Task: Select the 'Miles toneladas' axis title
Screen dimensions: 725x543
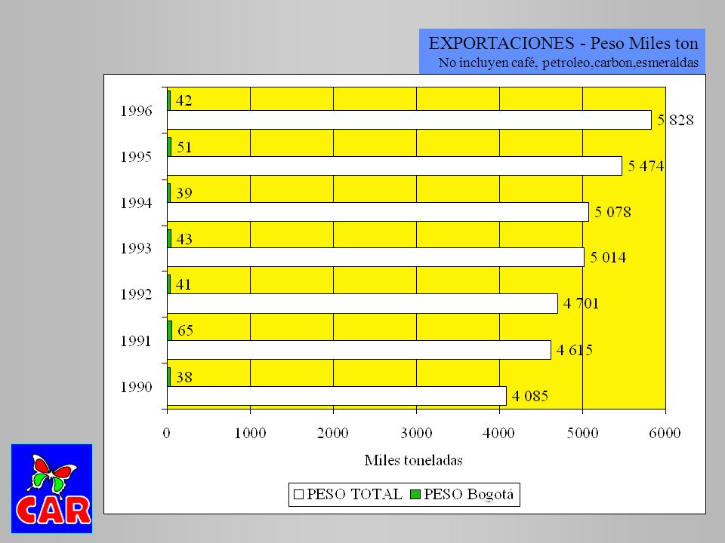Action: click(413, 460)
